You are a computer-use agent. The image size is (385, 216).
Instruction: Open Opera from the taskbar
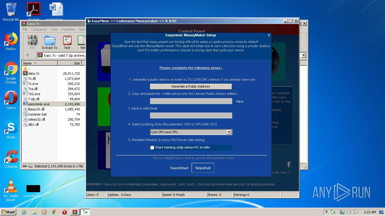click(64, 212)
